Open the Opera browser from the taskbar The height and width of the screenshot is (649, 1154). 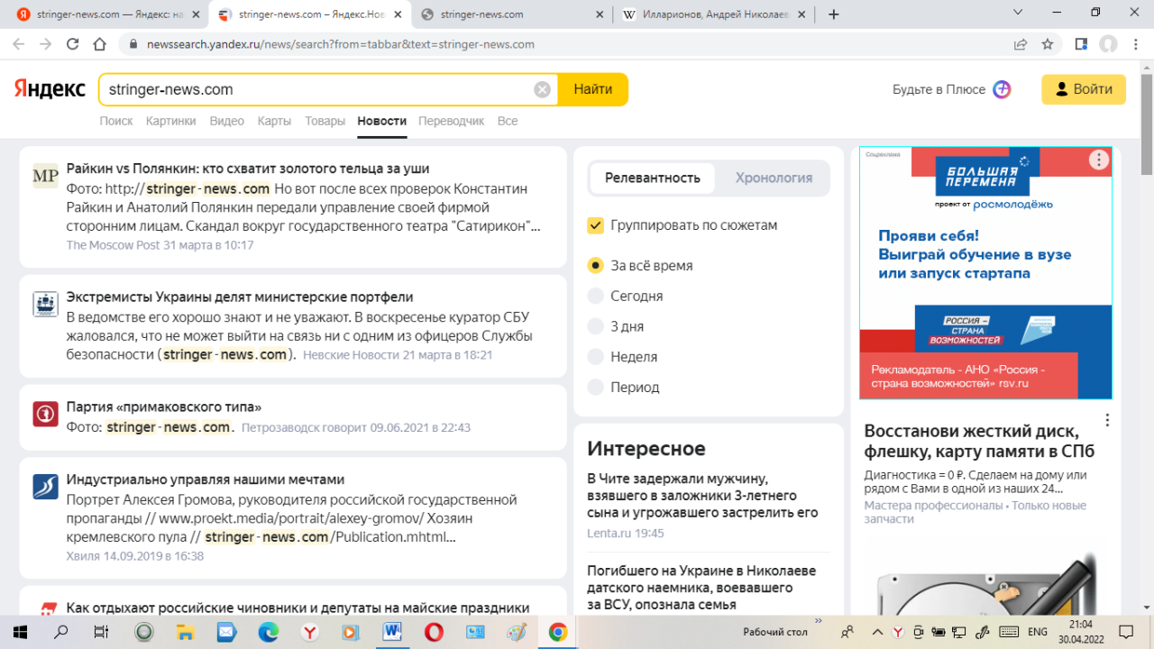434,632
